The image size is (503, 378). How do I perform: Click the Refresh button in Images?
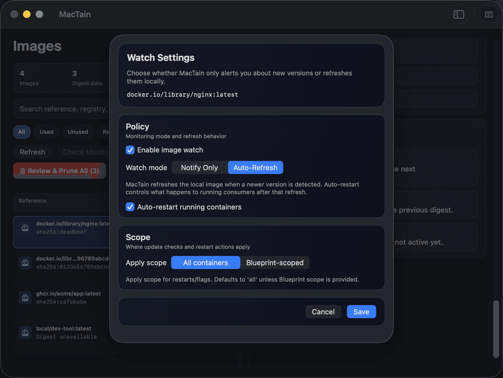32,152
